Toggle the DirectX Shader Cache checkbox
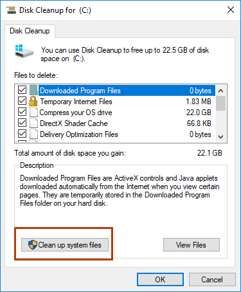Image resolution: width=241 pixels, height=292 pixels. tap(22, 123)
